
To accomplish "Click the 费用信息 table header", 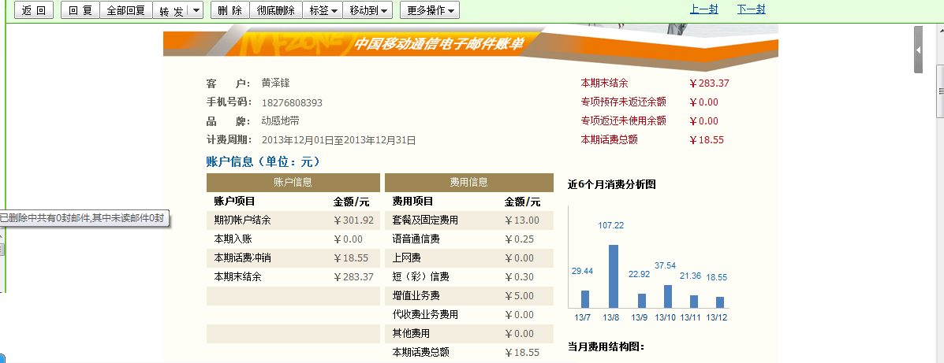I will click(468, 182).
